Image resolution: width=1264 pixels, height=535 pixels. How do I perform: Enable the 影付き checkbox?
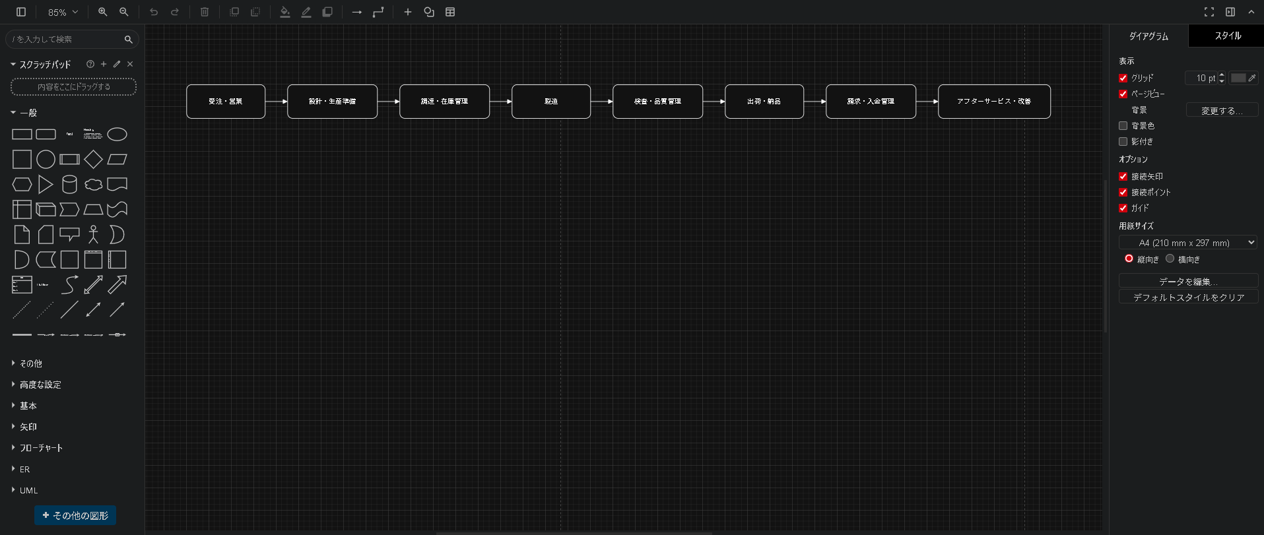(x=1123, y=142)
